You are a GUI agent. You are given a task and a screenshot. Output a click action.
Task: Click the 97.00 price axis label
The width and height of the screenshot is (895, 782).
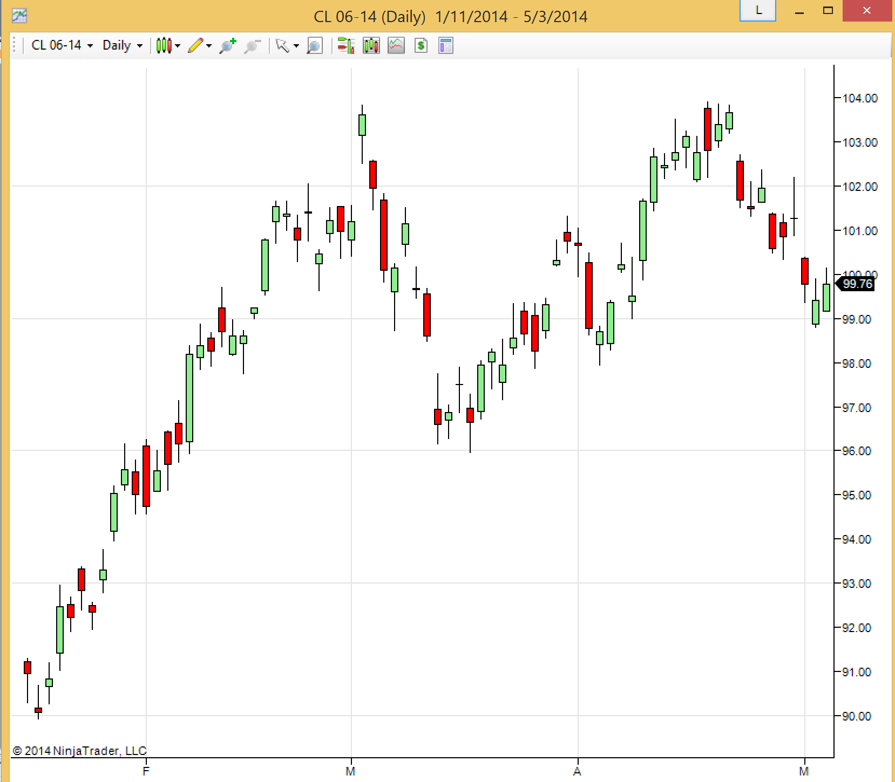tap(857, 408)
